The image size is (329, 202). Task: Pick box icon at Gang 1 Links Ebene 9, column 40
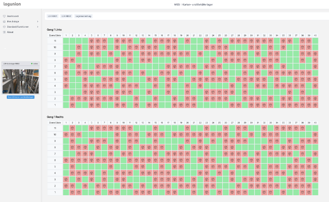[315, 54]
